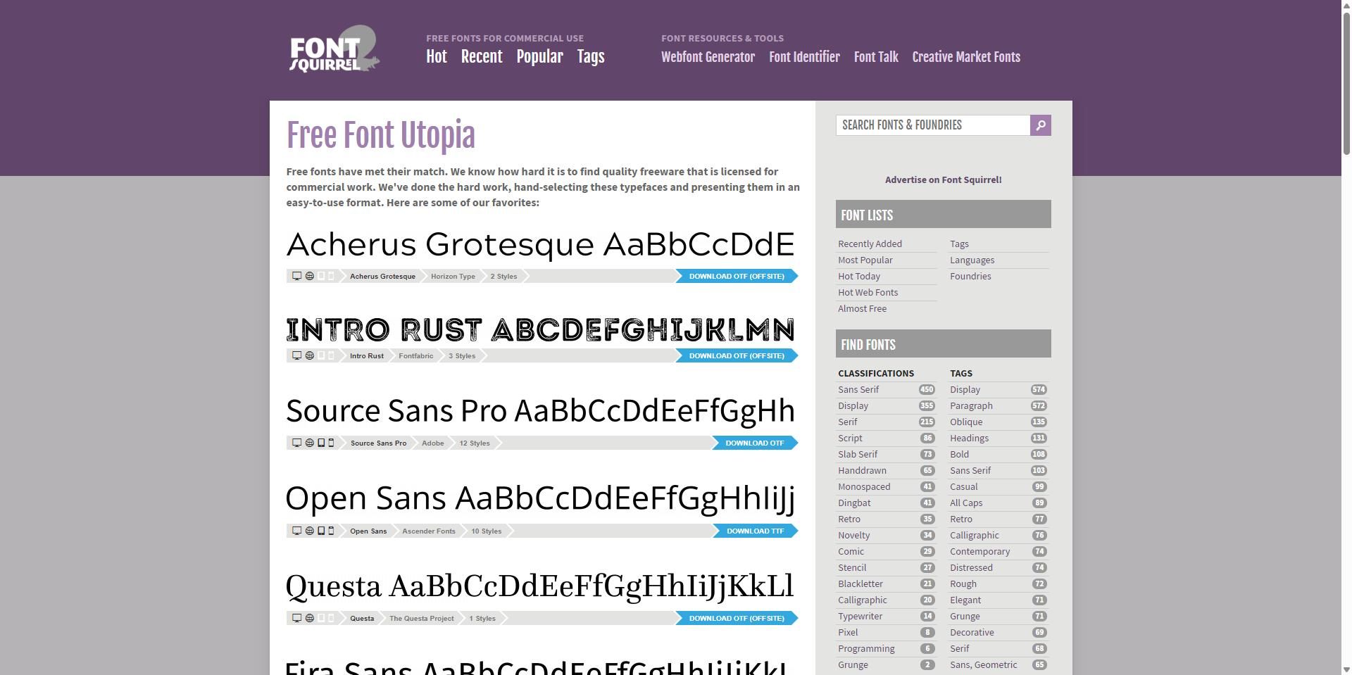Click the magnifier search button
Screen dimensions: 1352x675
(1041, 125)
